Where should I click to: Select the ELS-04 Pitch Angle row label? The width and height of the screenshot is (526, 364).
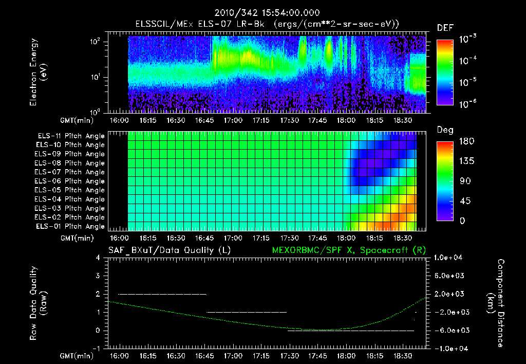click(69, 199)
